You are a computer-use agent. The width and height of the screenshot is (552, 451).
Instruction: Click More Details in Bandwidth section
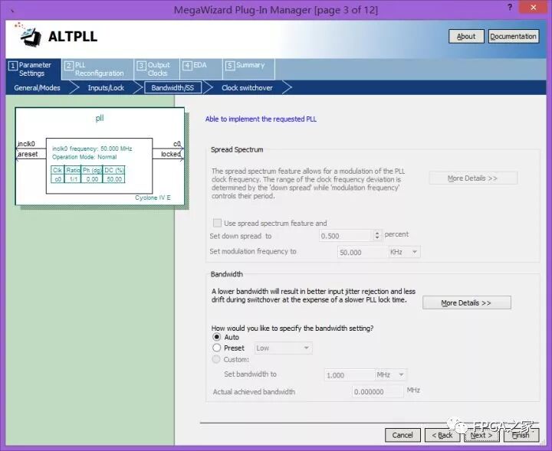pyautogui.click(x=466, y=302)
